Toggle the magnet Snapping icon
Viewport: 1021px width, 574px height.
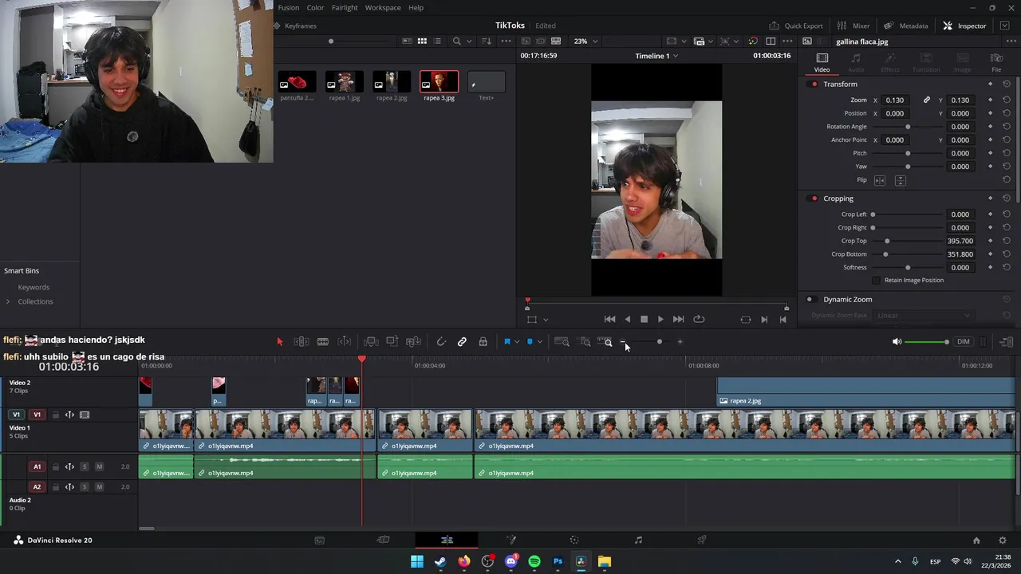441,342
